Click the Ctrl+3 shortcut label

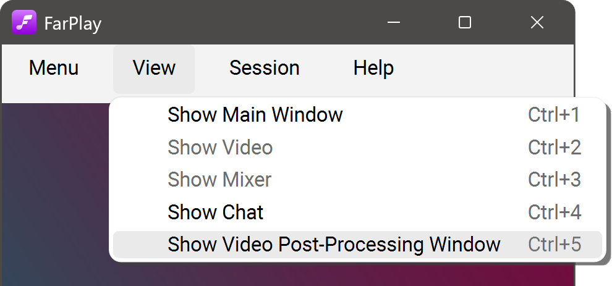pyautogui.click(x=555, y=180)
